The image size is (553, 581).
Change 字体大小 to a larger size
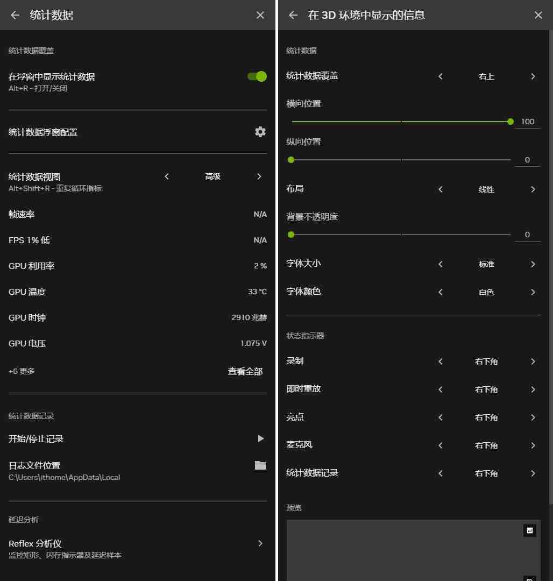[x=533, y=264]
